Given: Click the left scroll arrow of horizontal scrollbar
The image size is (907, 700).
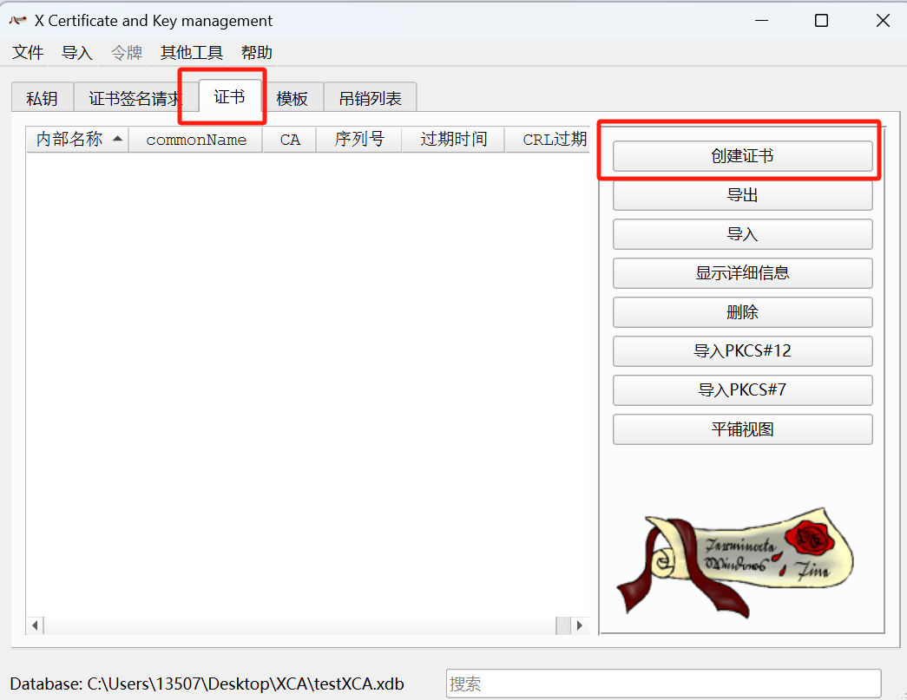Looking at the screenshot, I should click(36, 625).
